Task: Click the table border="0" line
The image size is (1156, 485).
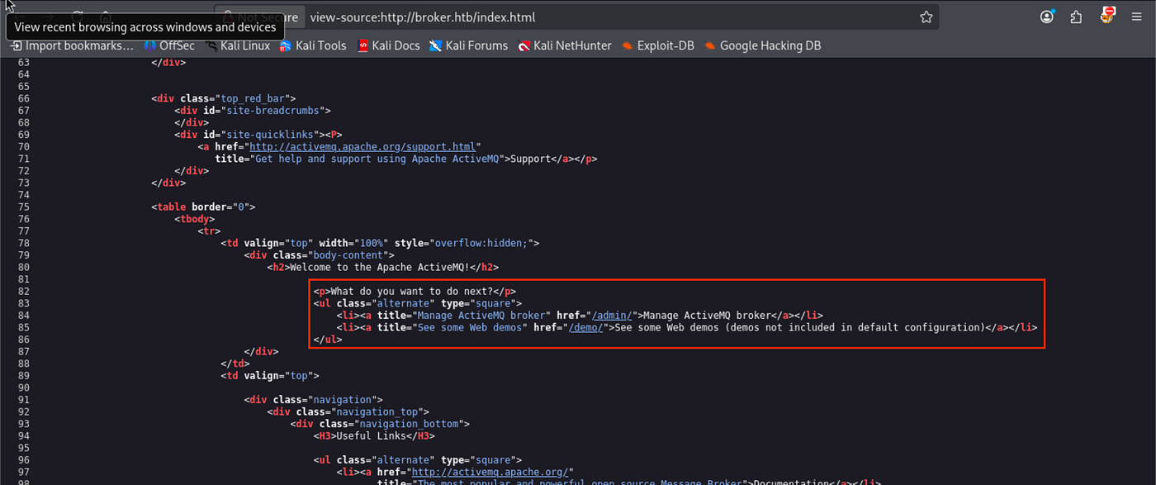Action: [204, 207]
